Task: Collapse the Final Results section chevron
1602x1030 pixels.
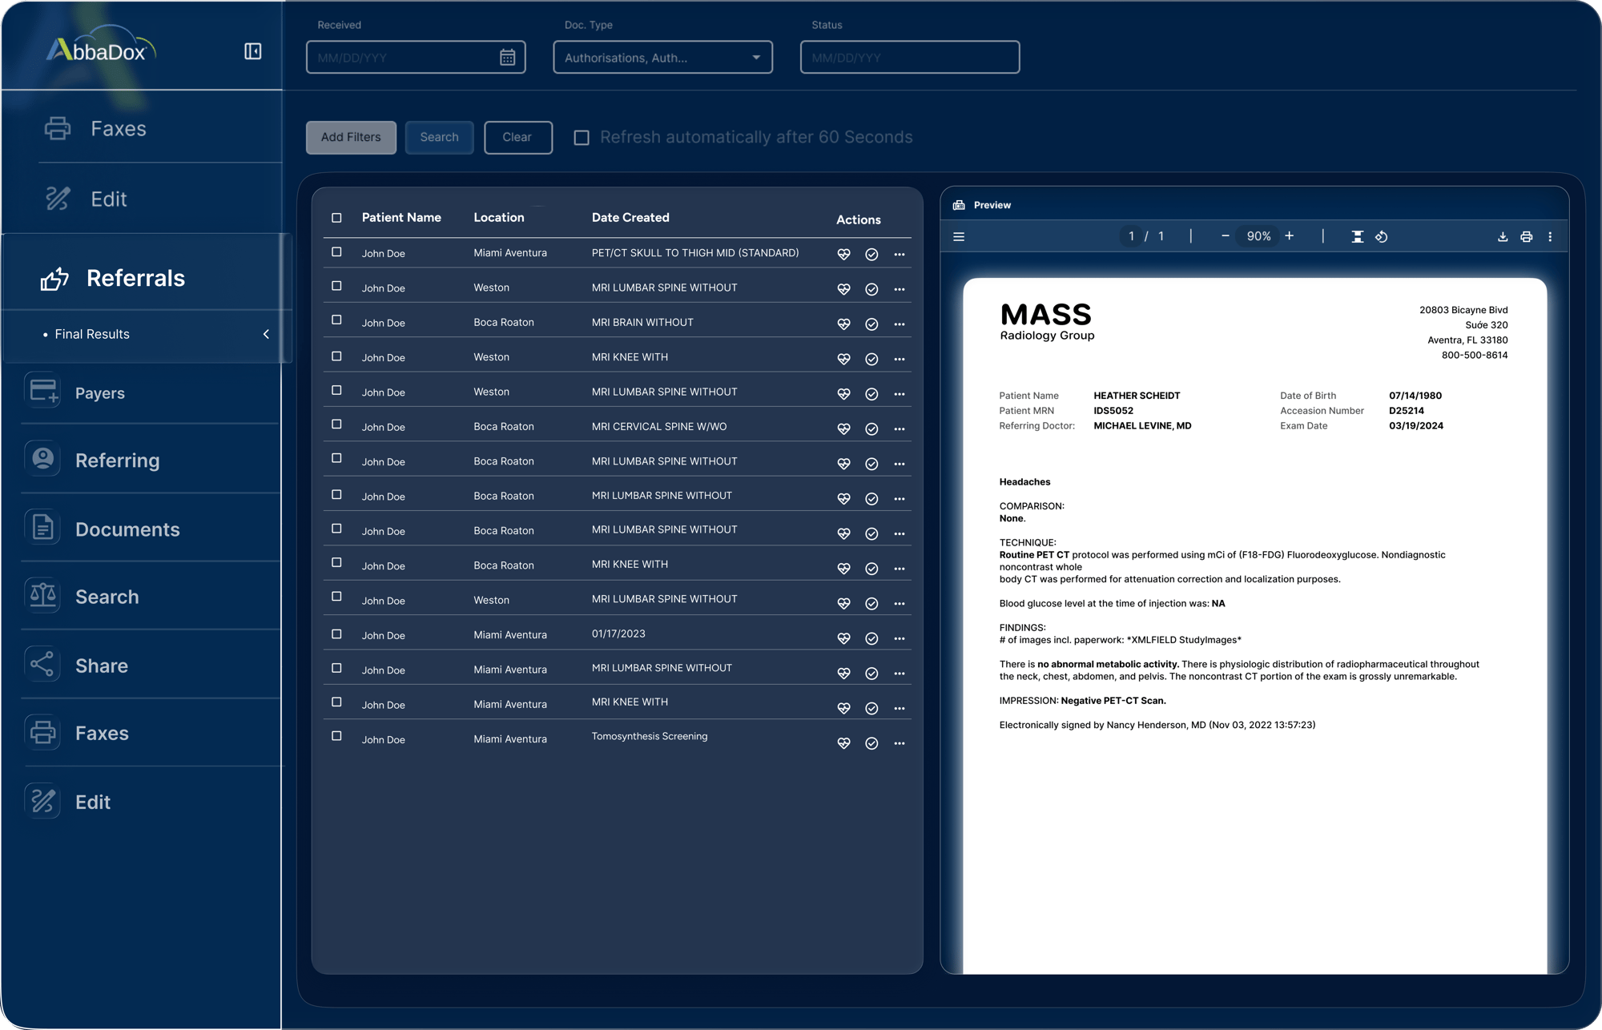Action: [267, 335]
